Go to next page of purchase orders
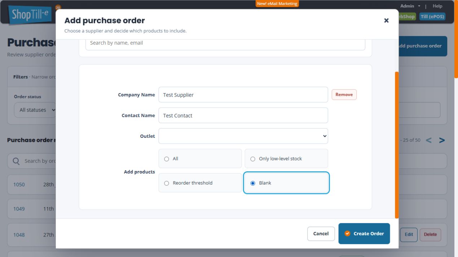The image size is (458, 257). click(x=442, y=140)
